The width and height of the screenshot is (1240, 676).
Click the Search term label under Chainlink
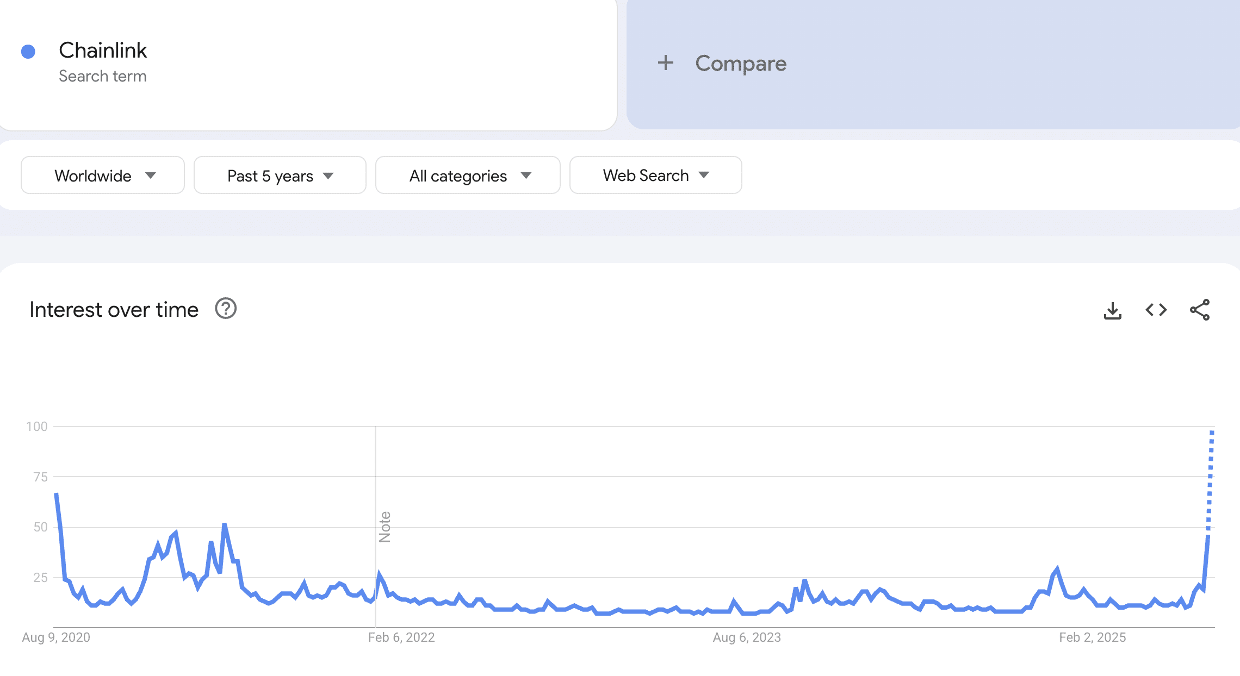(103, 76)
